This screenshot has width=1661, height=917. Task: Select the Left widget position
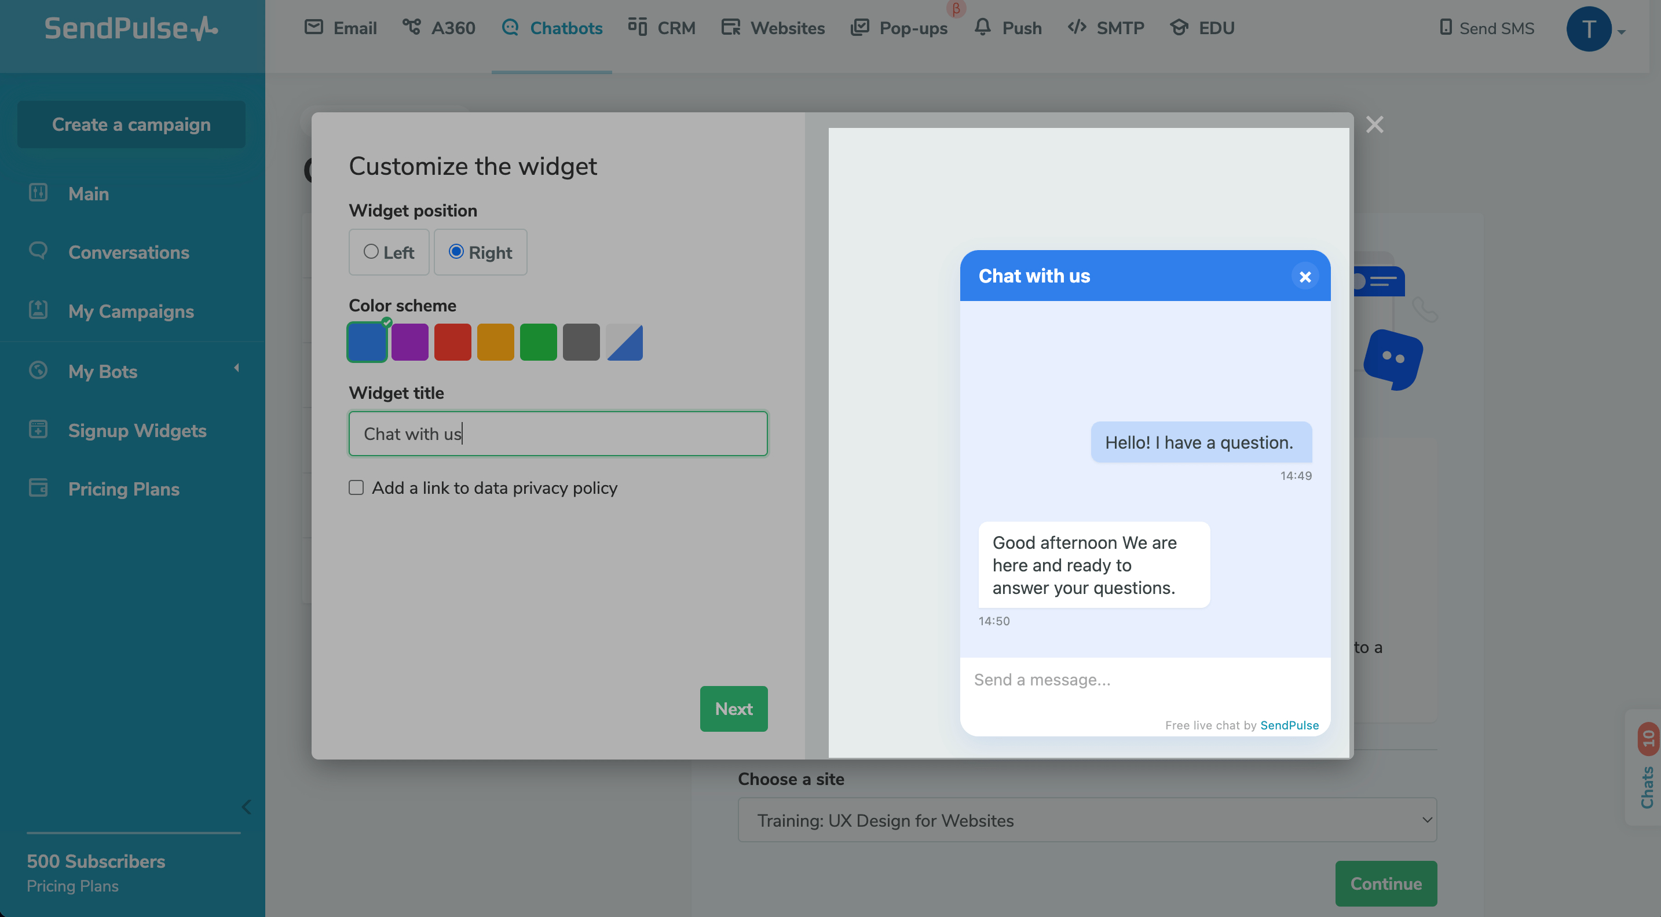click(x=371, y=252)
